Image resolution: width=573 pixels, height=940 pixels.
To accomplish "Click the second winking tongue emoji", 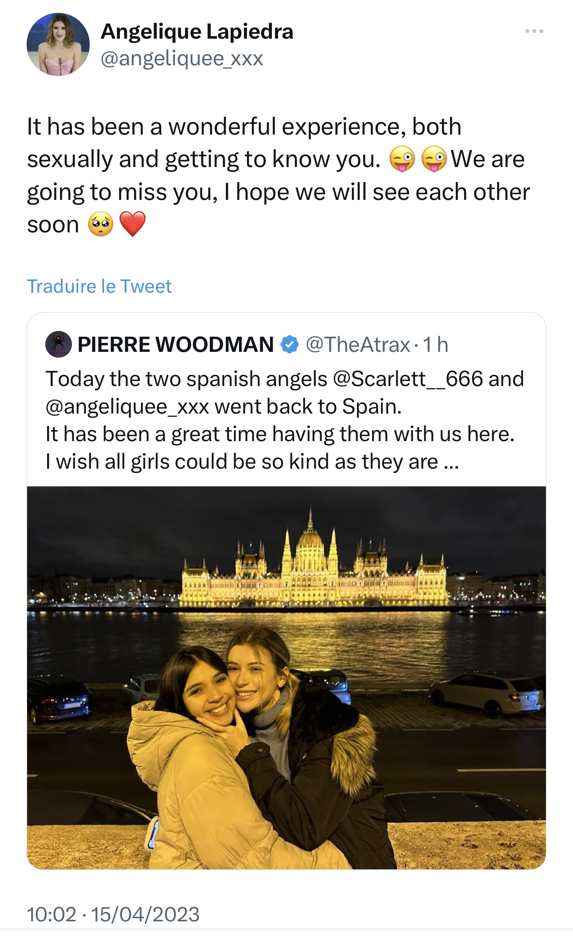I will point(434,159).
